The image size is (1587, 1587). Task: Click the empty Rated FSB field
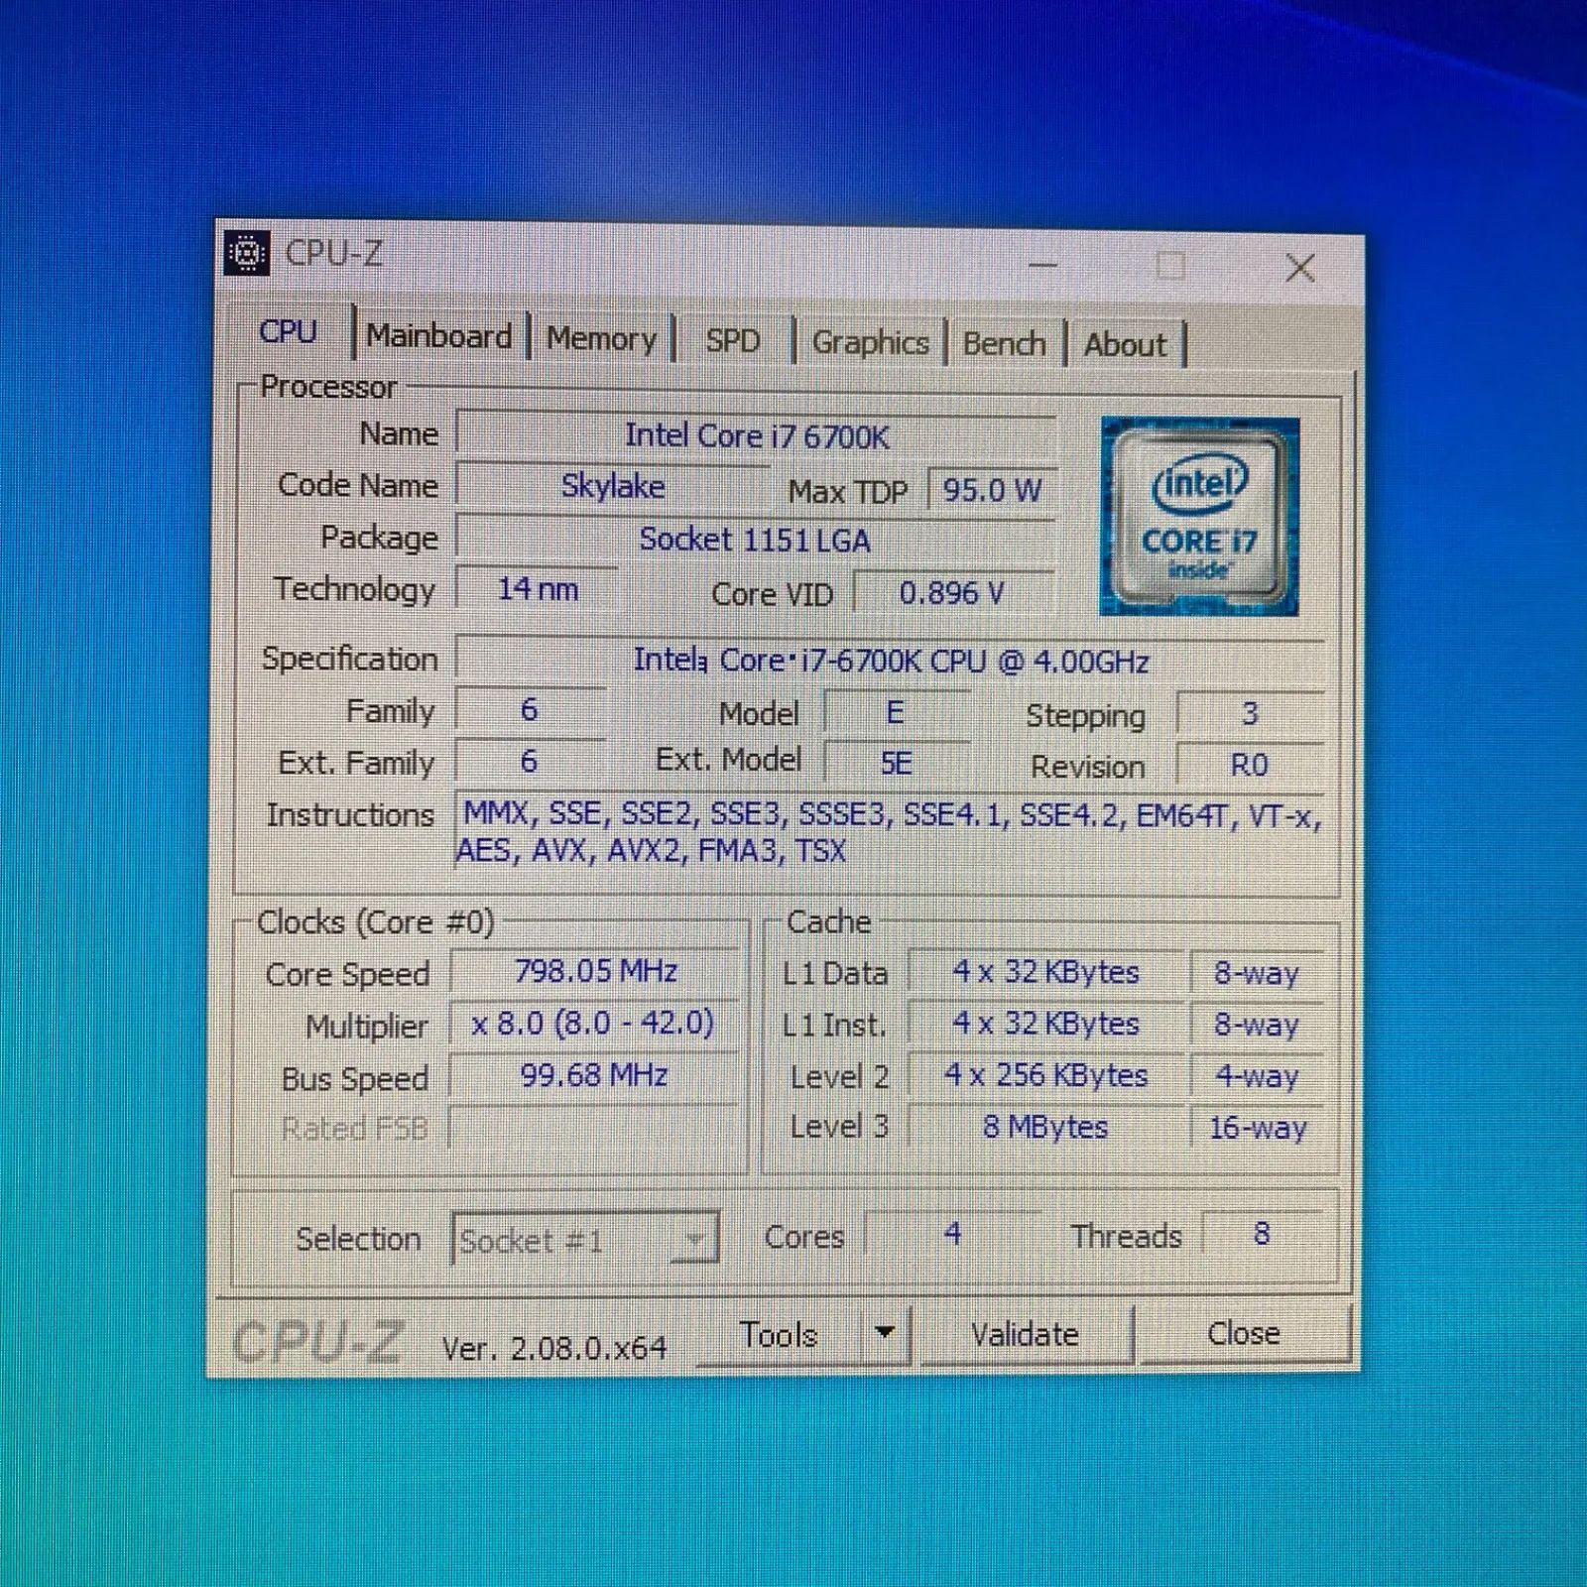point(594,1127)
